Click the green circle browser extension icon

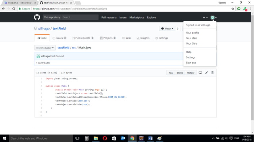(x=239, y=9)
